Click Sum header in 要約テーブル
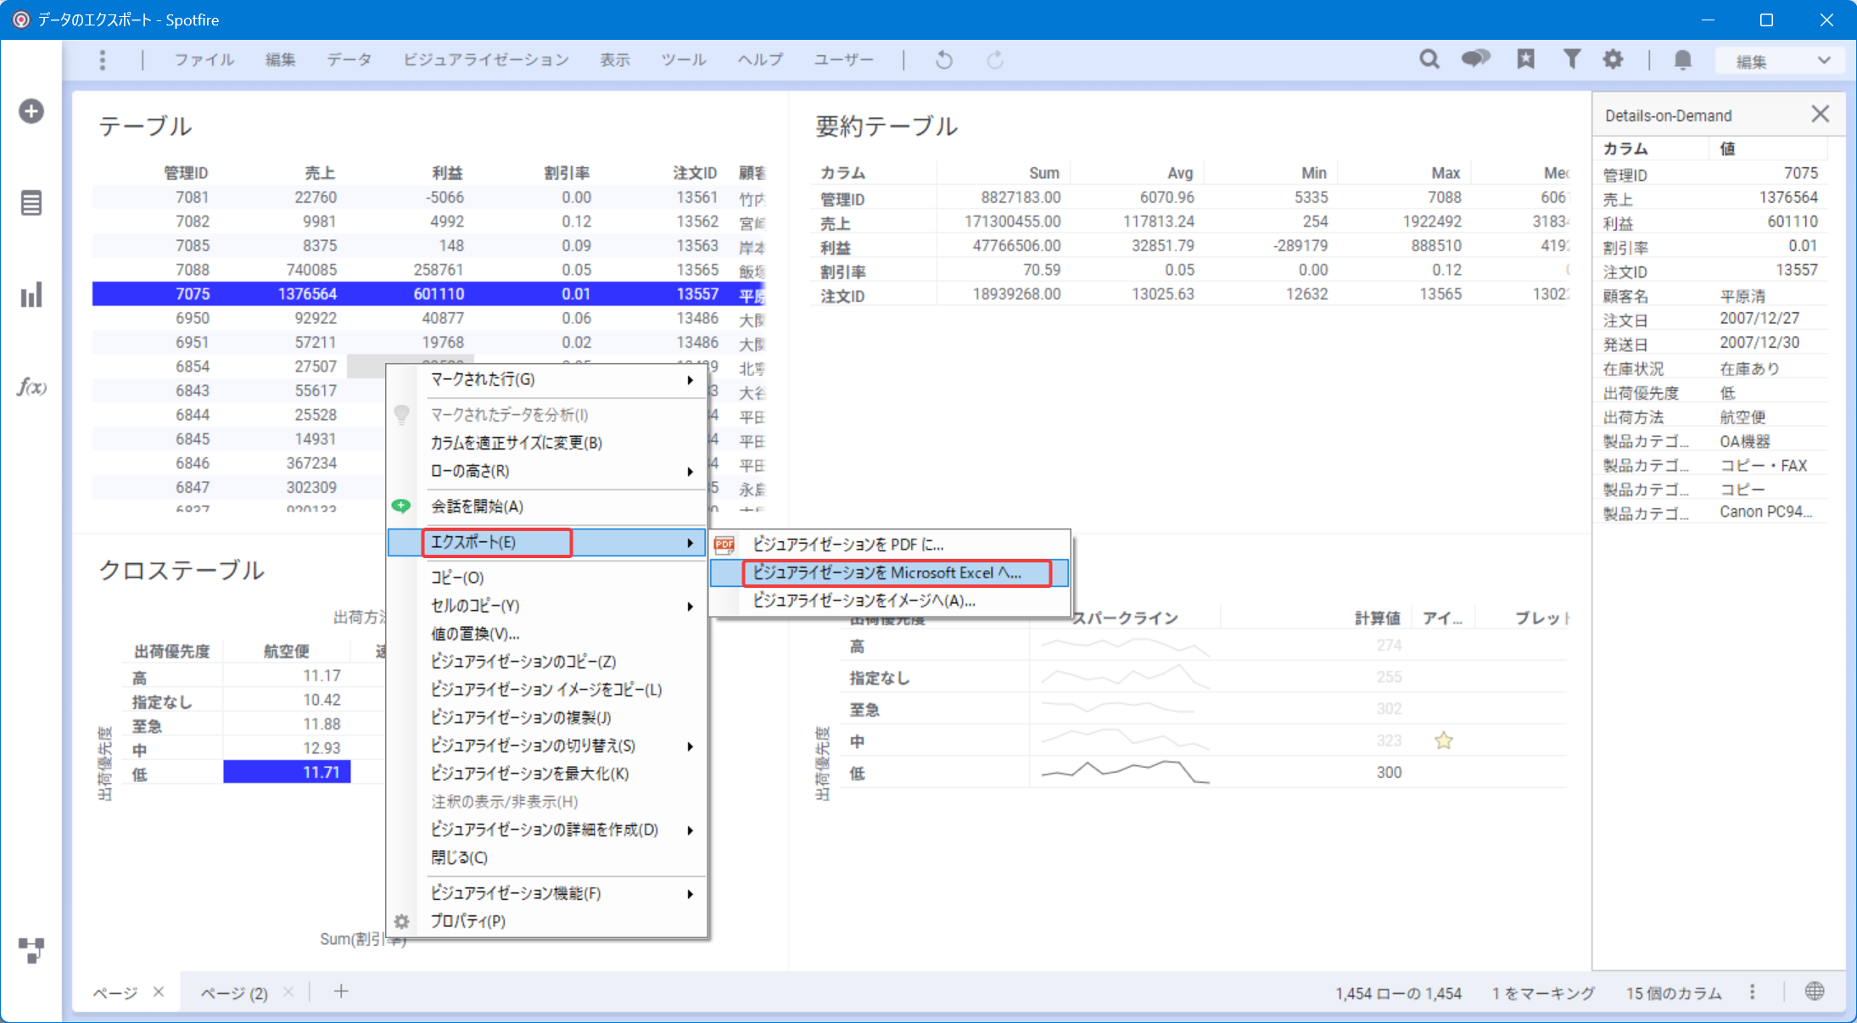 coord(1043,173)
